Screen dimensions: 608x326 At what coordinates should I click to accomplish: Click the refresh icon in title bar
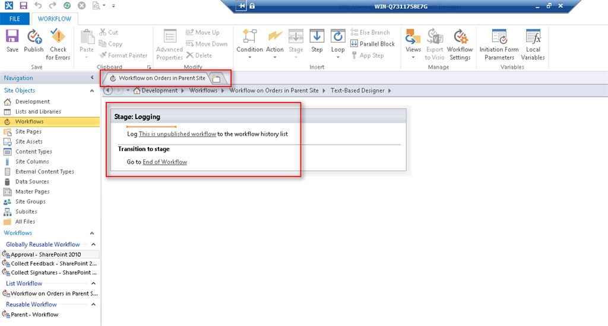(67, 5)
